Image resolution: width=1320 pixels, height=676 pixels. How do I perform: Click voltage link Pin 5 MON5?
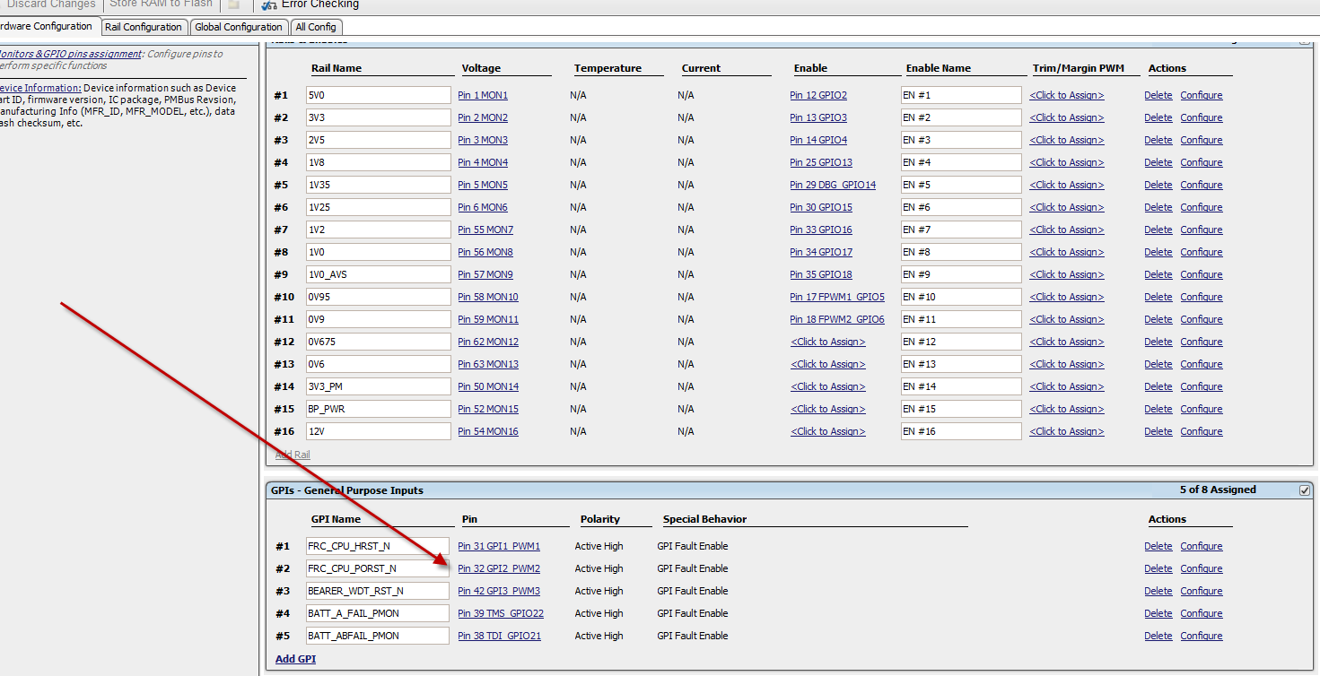coord(483,185)
